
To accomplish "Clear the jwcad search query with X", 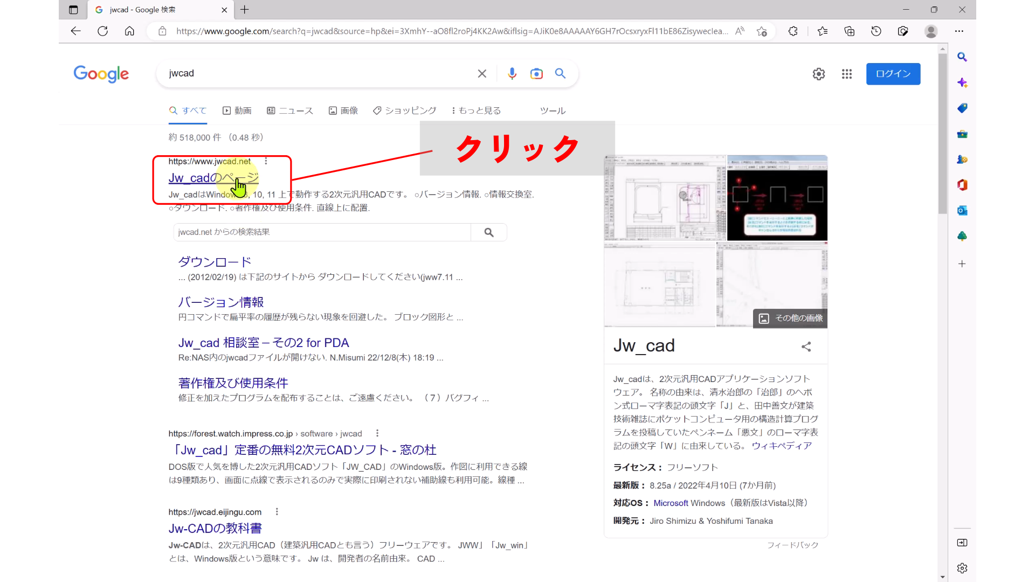I will click(x=481, y=73).
